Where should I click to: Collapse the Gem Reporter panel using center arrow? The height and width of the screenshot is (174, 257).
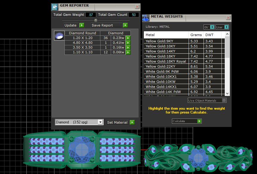point(96,20)
